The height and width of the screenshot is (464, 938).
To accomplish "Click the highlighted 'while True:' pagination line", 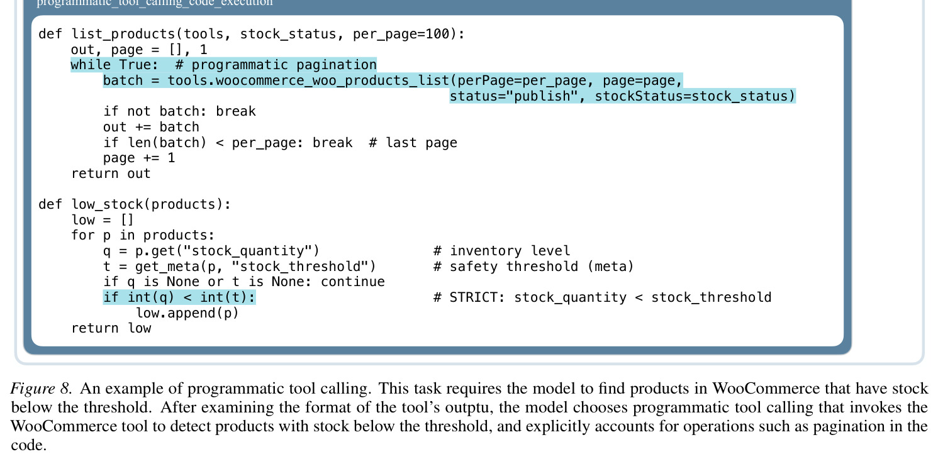I will (x=223, y=65).
